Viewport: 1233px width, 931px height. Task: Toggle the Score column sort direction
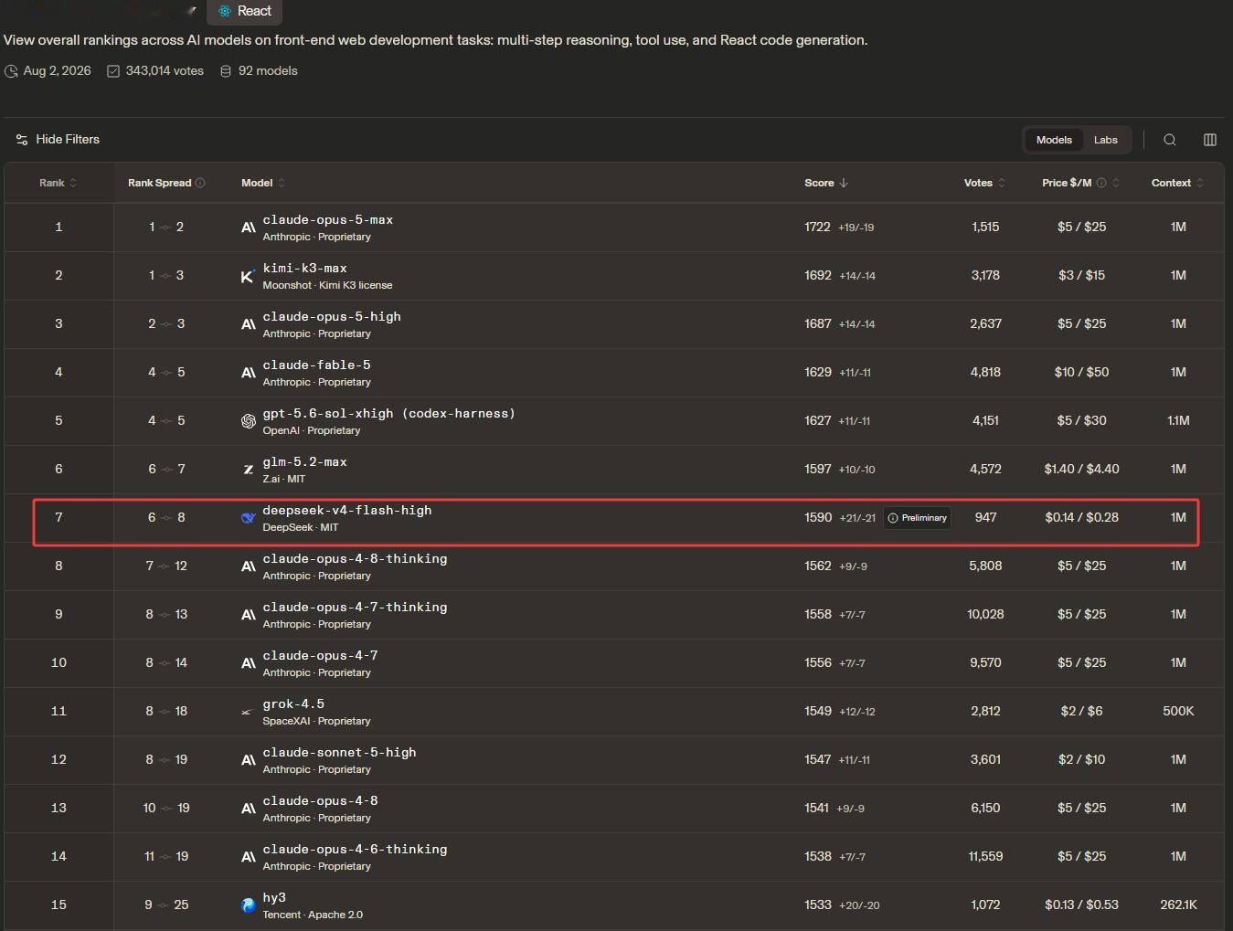click(x=826, y=183)
